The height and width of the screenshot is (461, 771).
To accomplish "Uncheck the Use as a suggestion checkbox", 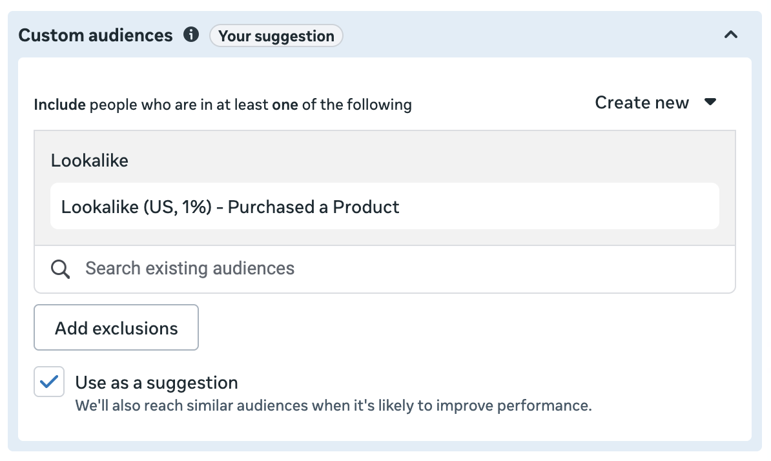I will tap(49, 382).
